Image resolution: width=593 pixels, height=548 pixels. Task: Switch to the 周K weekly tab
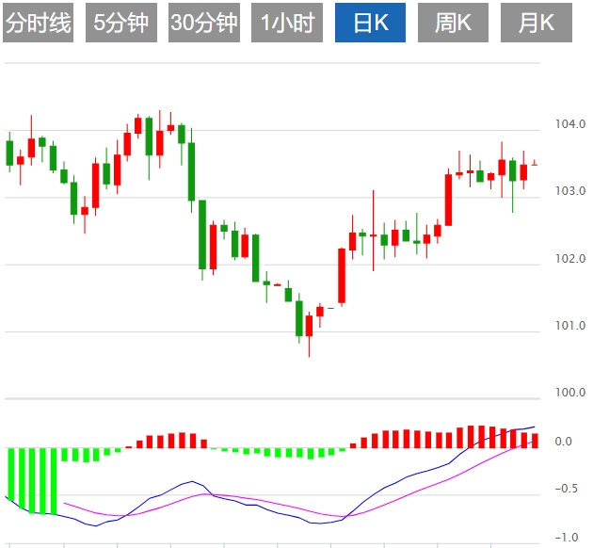click(453, 24)
